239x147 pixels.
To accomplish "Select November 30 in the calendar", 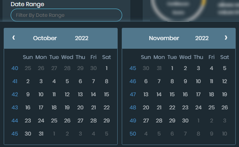I will pyautogui.click(x=185, y=120).
